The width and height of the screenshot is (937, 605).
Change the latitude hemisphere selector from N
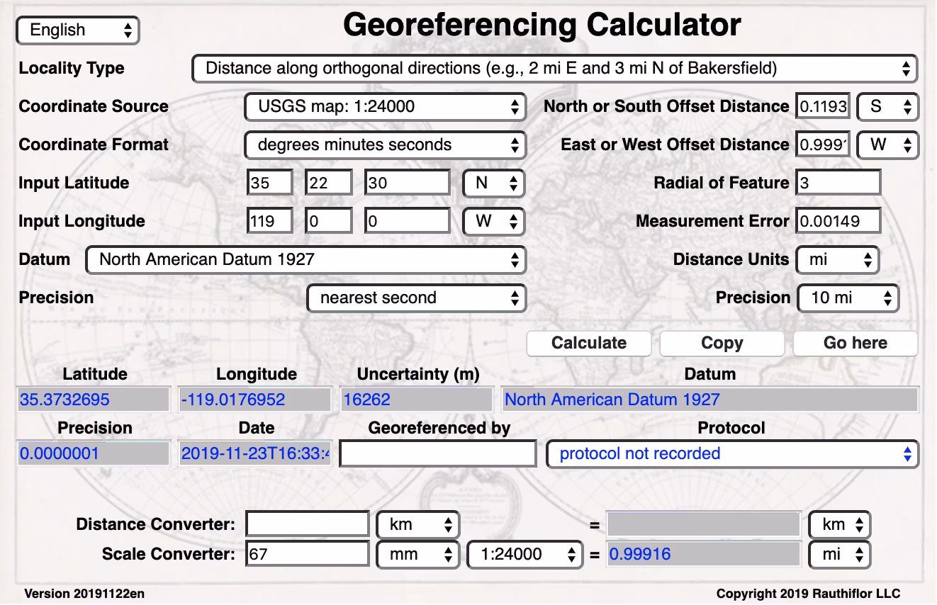click(x=493, y=182)
